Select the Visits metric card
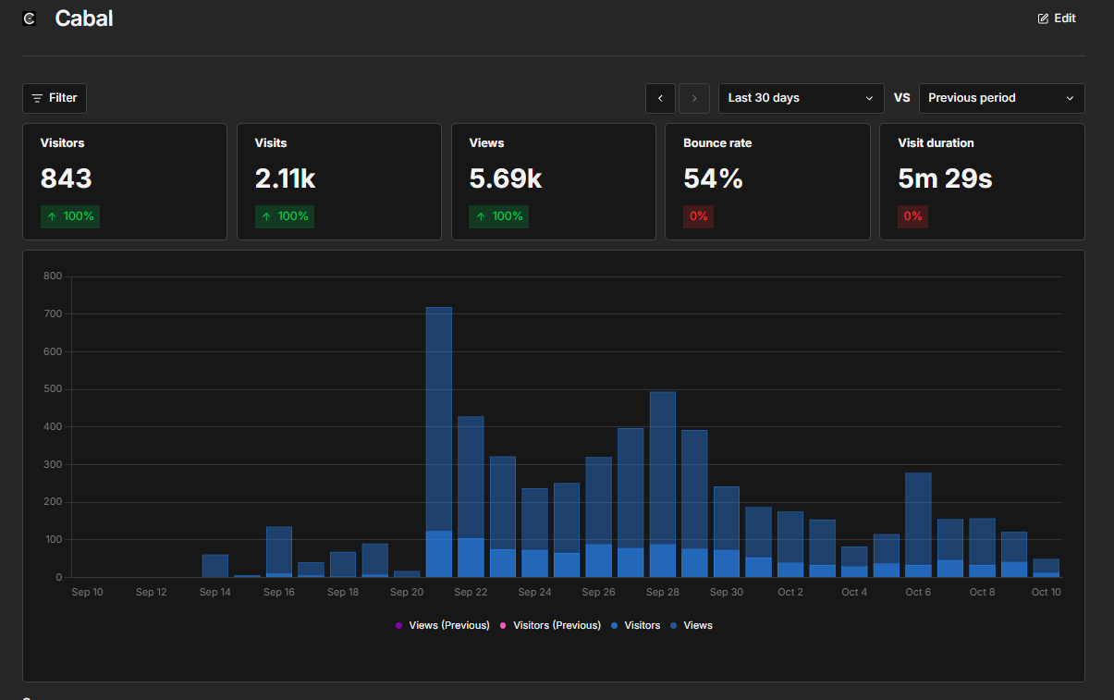This screenshot has width=1114, height=700. 339,181
